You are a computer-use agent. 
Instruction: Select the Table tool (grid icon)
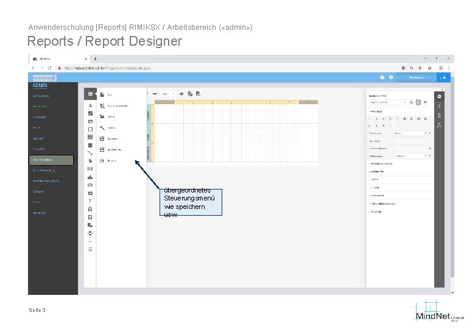point(90,137)
